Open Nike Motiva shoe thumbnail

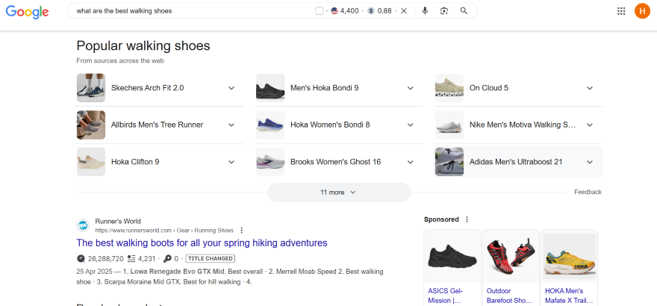tap(449, 125)
